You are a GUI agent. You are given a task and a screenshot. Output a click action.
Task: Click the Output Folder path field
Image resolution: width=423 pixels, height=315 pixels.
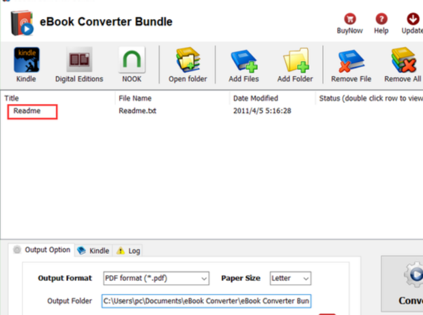click(x=206, y=301)
